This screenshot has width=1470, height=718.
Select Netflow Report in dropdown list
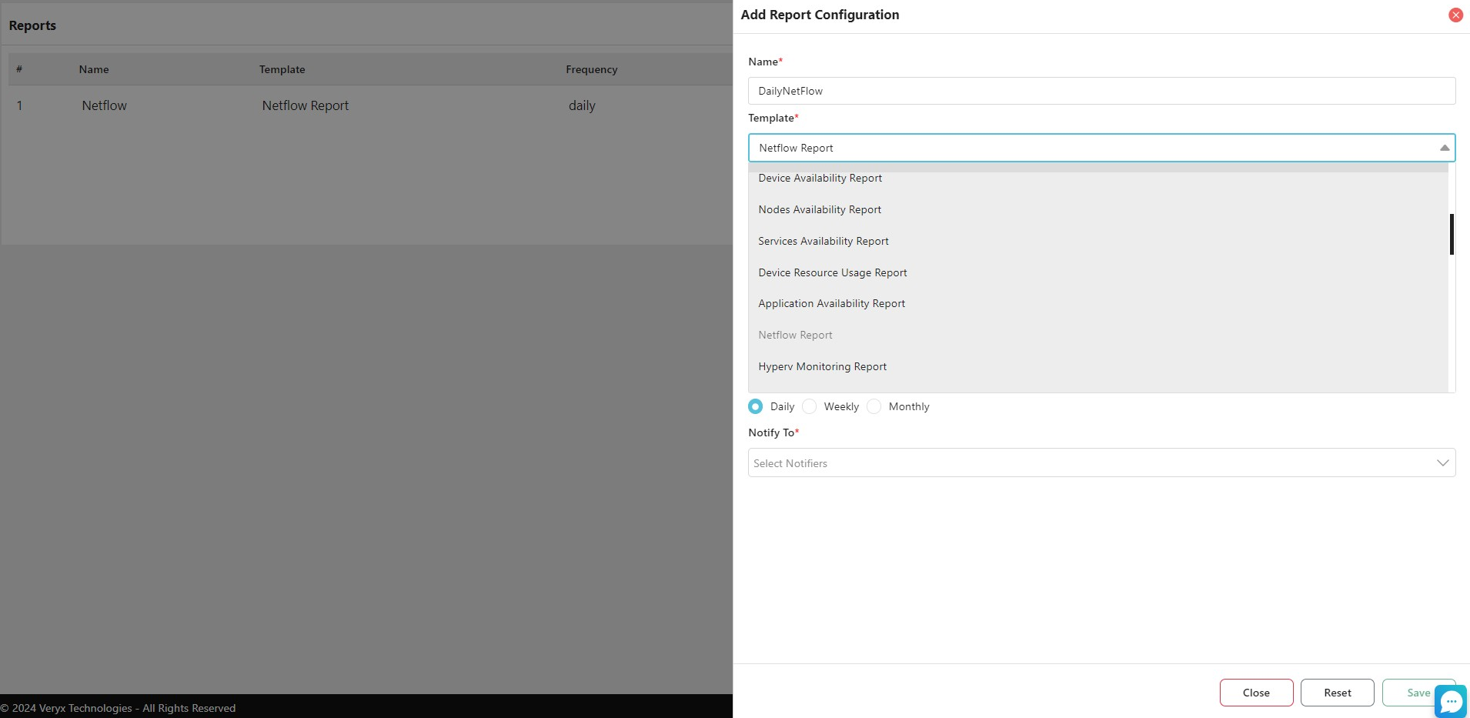point(795,336)
